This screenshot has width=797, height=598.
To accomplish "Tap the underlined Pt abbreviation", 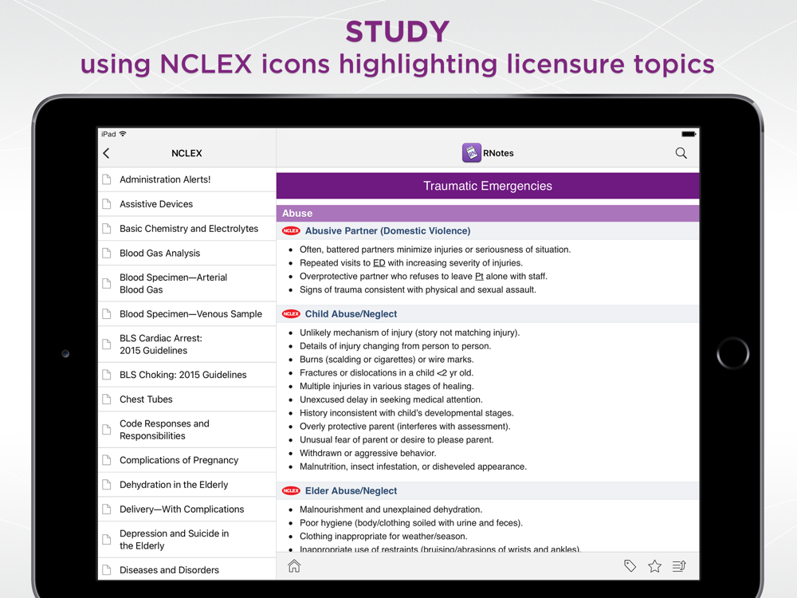I will pyautogui.click(x=479, y=276).
